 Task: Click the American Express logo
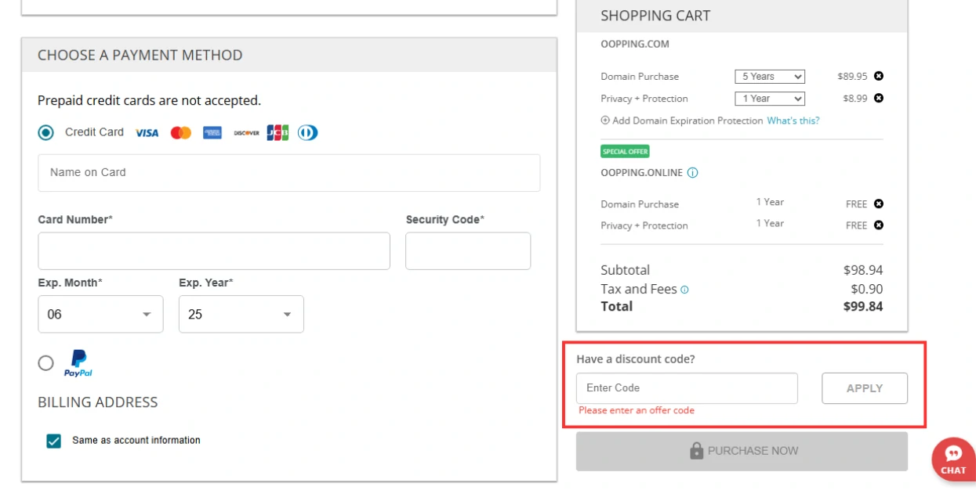coord(212,133)
